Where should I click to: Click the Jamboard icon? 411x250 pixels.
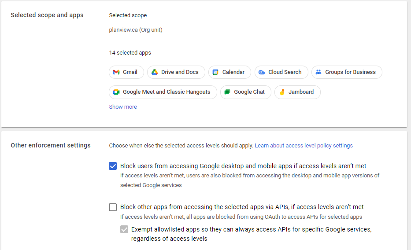(x=282, y=92)
